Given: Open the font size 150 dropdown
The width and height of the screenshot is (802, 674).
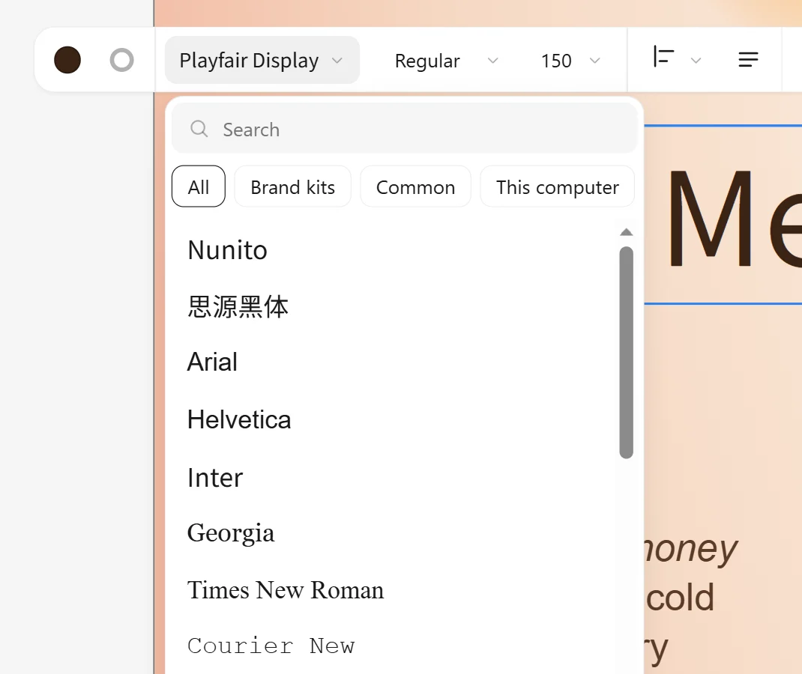Looking at the screenshot, I should click(571, 61).
